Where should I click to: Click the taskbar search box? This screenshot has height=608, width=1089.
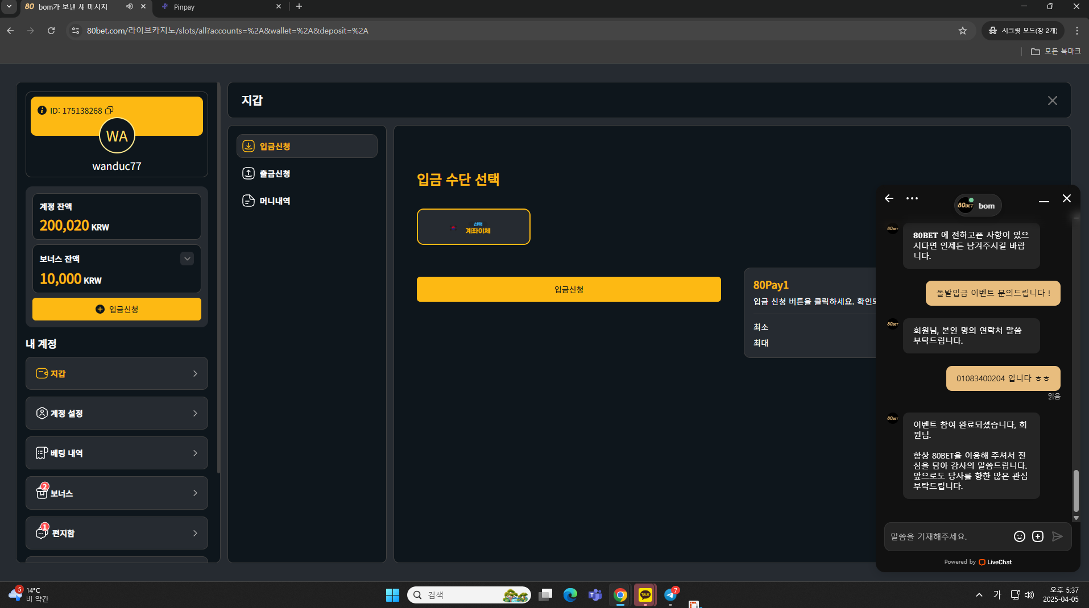click(469, 595)
